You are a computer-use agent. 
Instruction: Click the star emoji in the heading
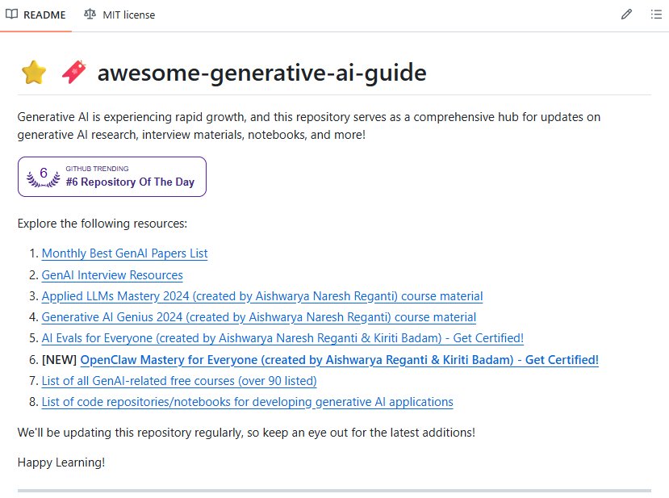tap(34, 72)
